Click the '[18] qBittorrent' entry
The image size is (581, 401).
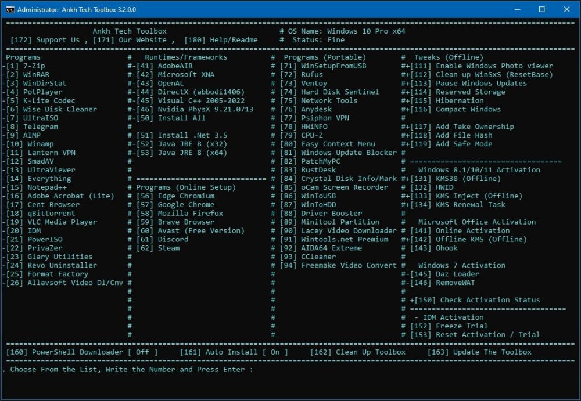click(41, 214)
